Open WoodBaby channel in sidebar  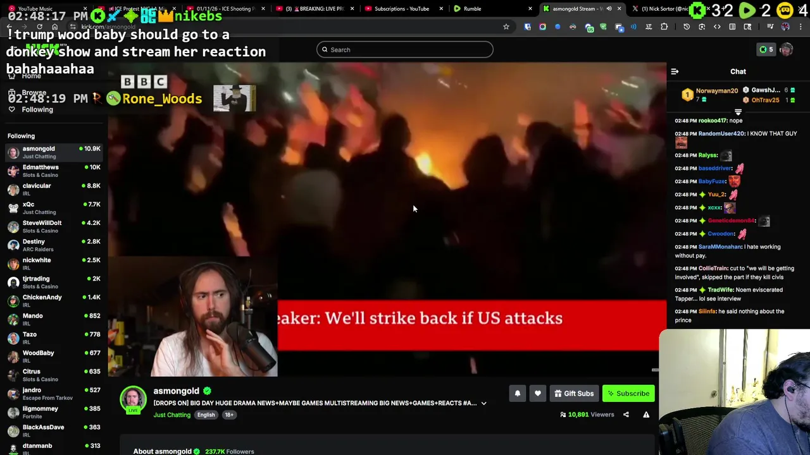click(x=54, y=356)
